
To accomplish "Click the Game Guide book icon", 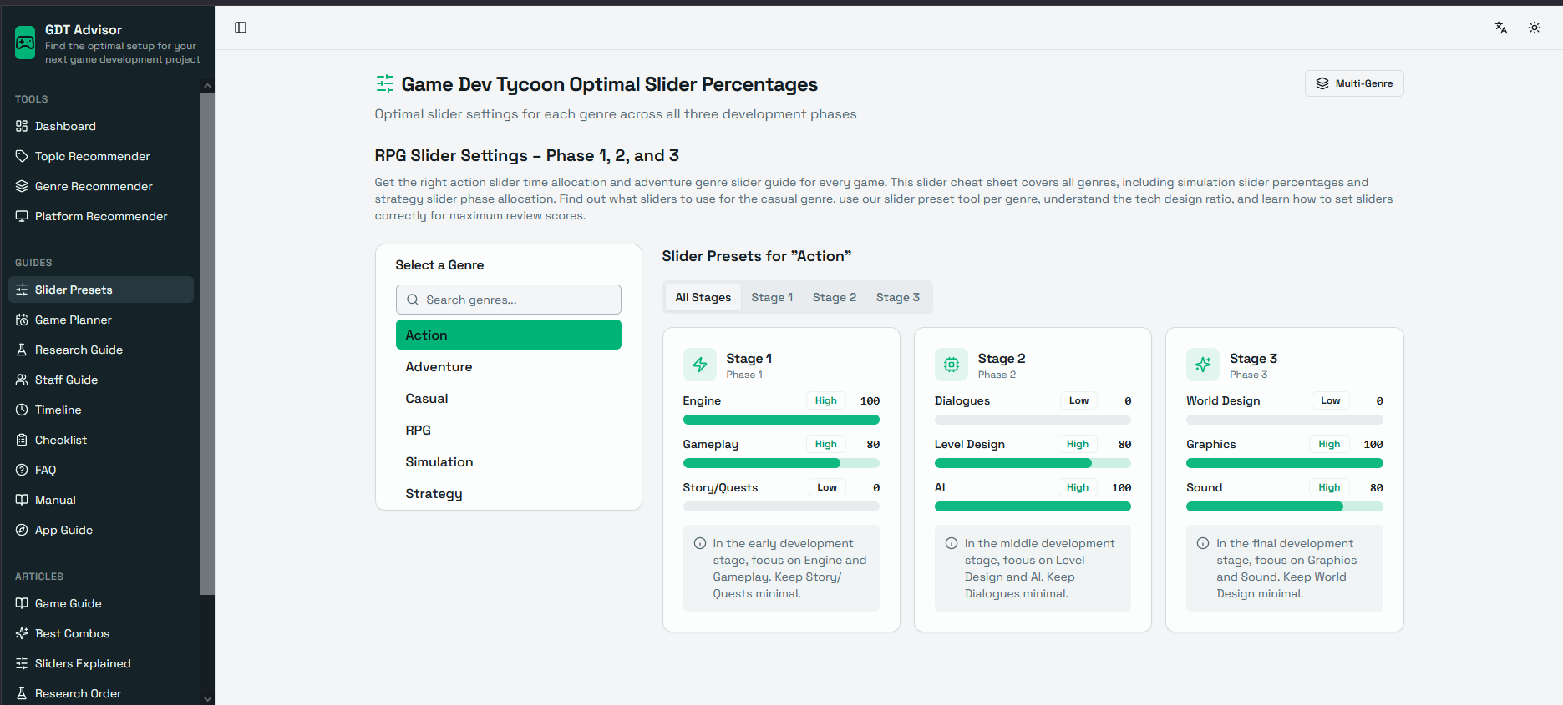I will click(x=22, y=603).
